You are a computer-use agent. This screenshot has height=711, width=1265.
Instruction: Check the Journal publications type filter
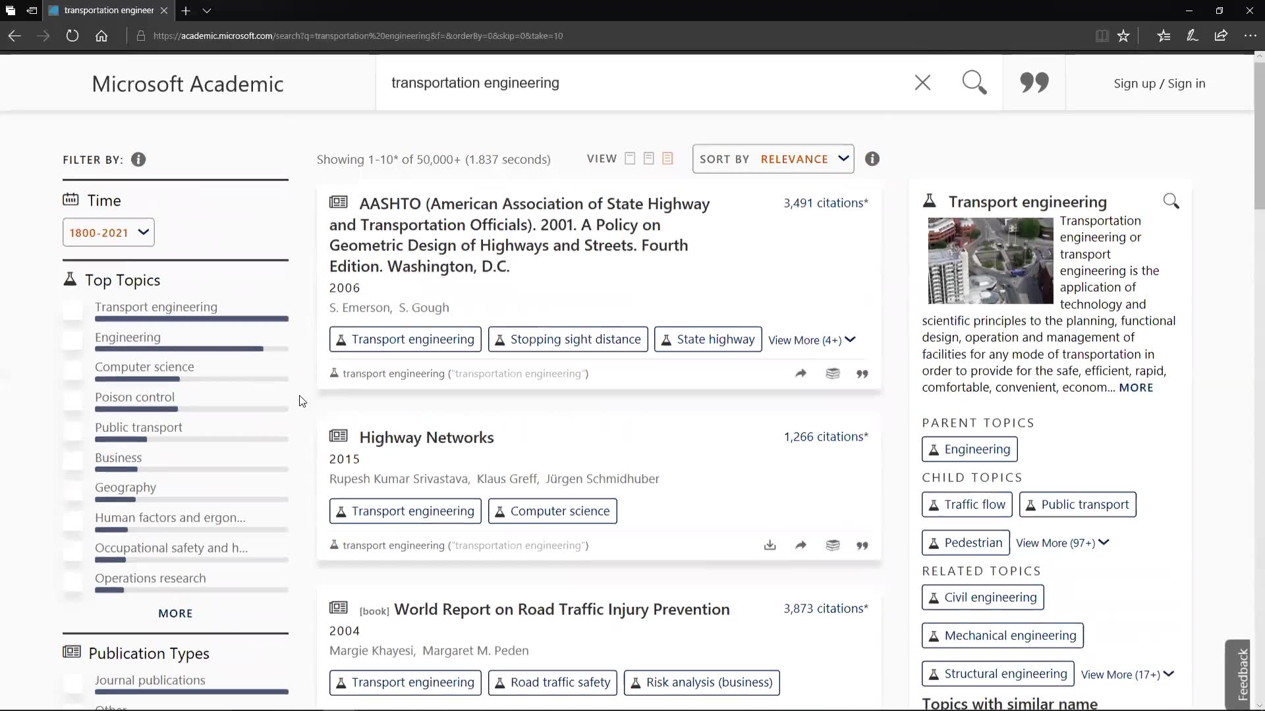click(x=73, y=683)
